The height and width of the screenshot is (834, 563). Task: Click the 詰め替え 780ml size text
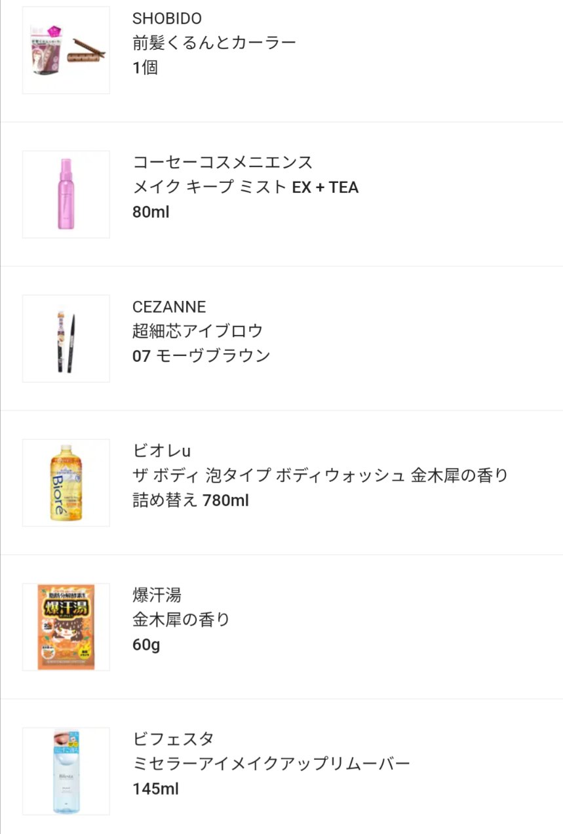tap(190, 501)
